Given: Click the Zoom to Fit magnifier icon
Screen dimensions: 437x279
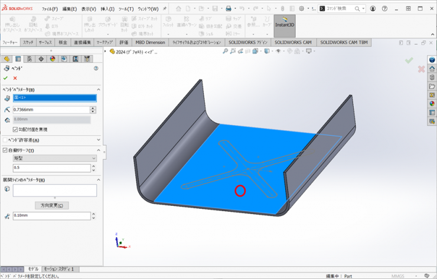Looking at the screenshot, I should point(225,51).
